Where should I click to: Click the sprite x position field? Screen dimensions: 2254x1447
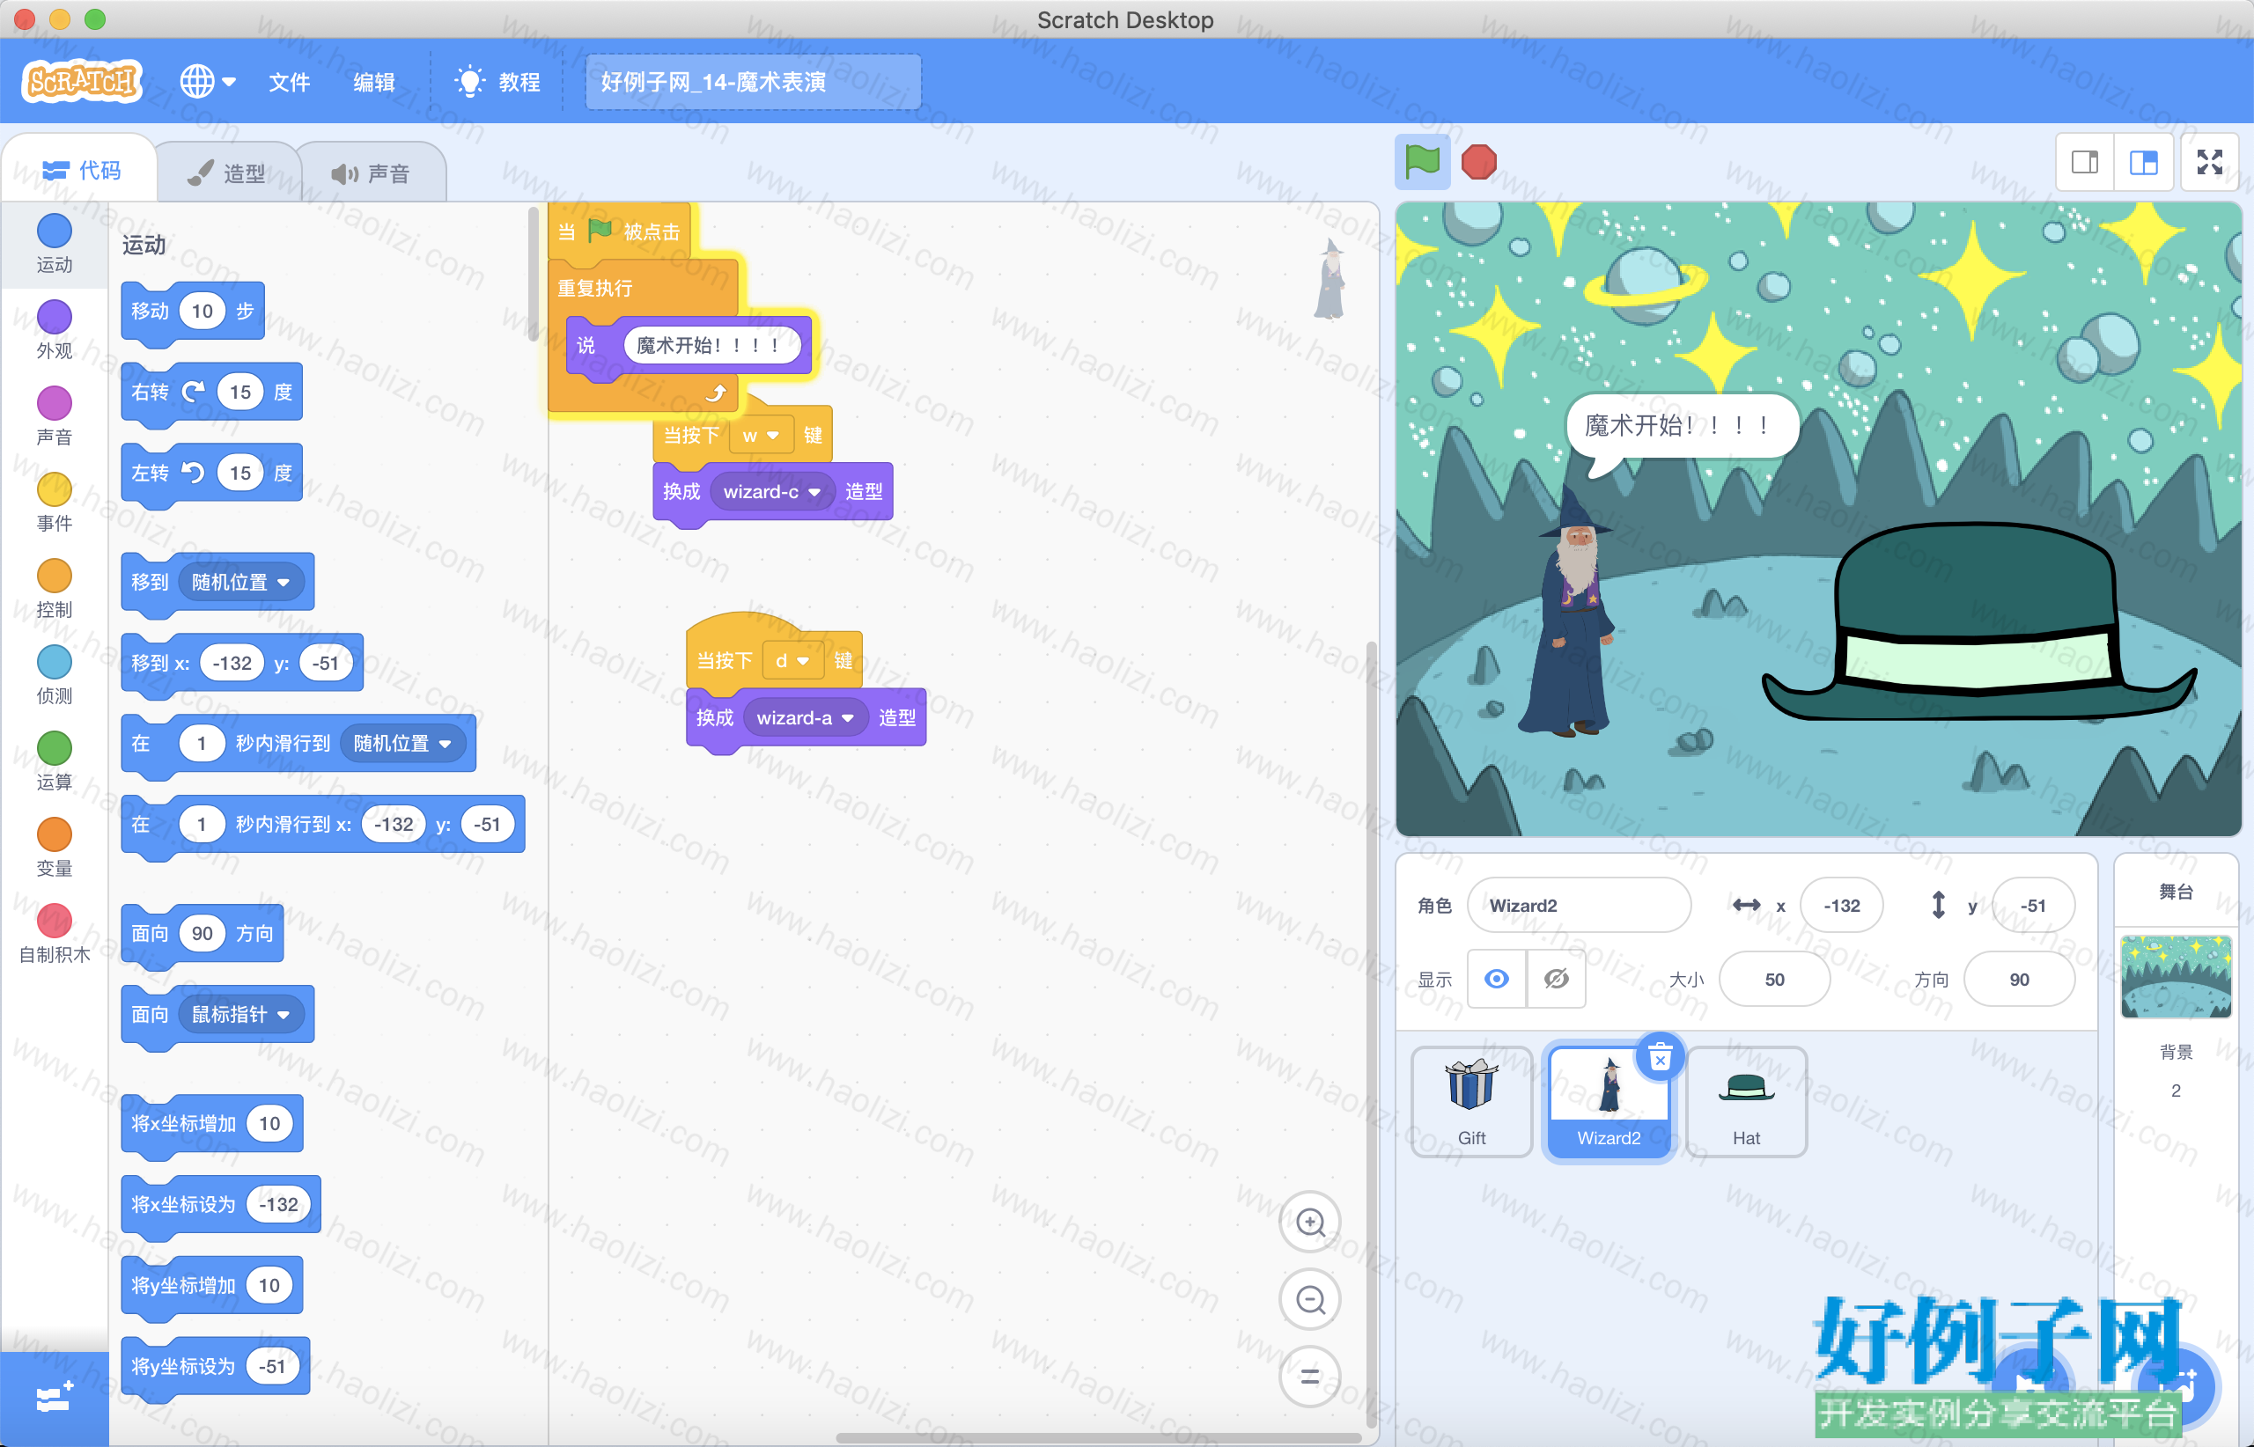1841,905
